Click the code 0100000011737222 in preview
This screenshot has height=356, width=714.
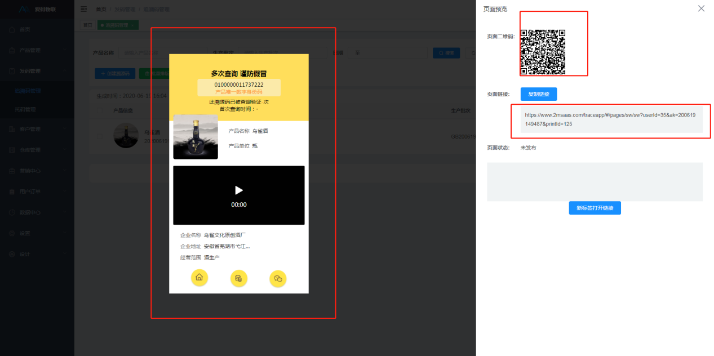click(239, 84)
